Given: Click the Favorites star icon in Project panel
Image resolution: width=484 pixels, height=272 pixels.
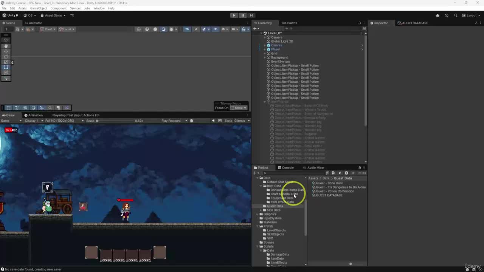Looking at the screenshot, I should 353,173.
